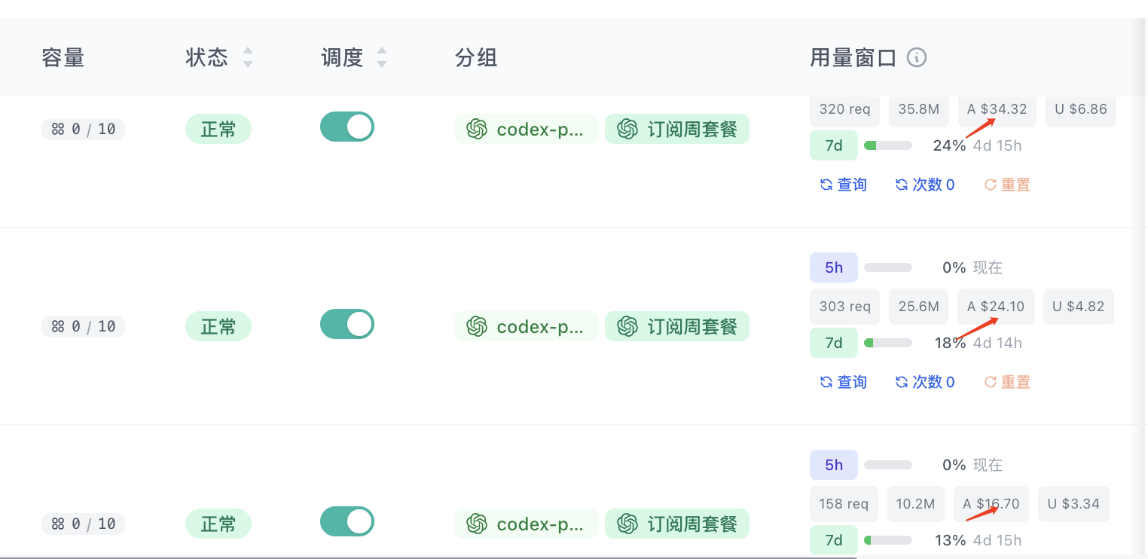Image resolution: width=1148 pixels, height=559 pixels.
Task: Click the second row 重置 link
Action: [1007, 382]
